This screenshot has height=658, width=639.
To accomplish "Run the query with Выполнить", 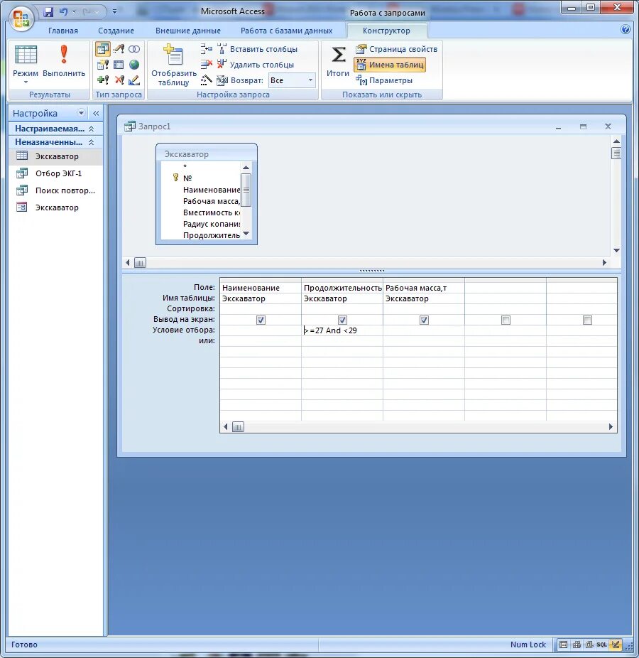I will pyautogui.click(x=64, y=62).
